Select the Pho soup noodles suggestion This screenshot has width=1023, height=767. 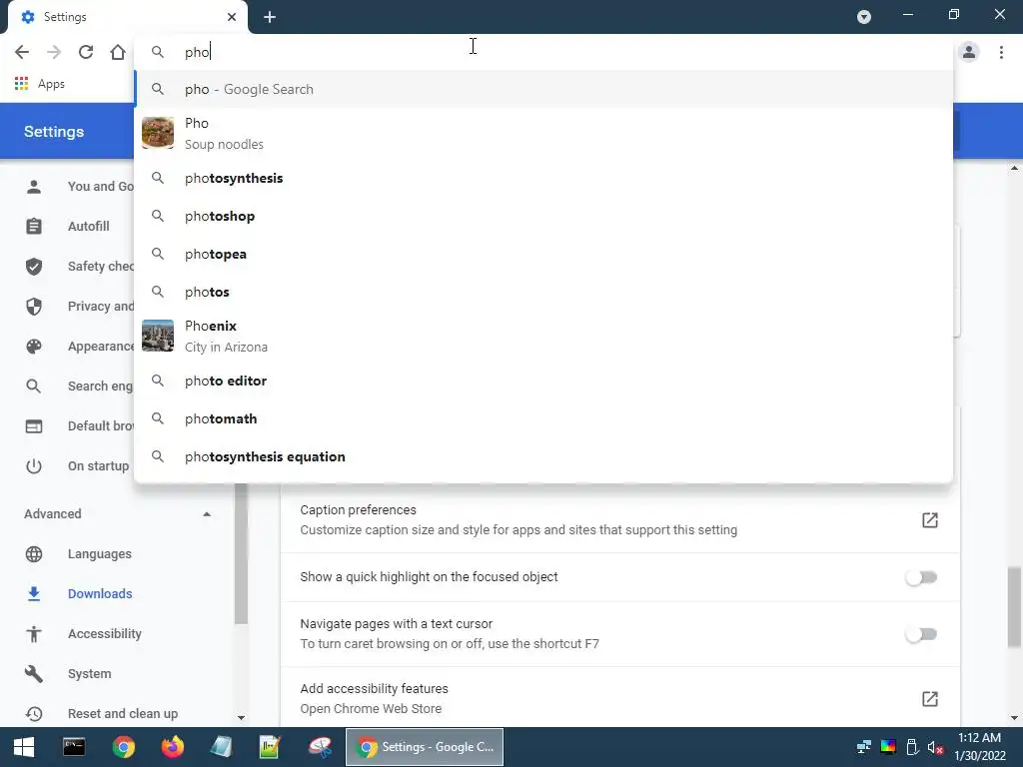tap(543, 133)
